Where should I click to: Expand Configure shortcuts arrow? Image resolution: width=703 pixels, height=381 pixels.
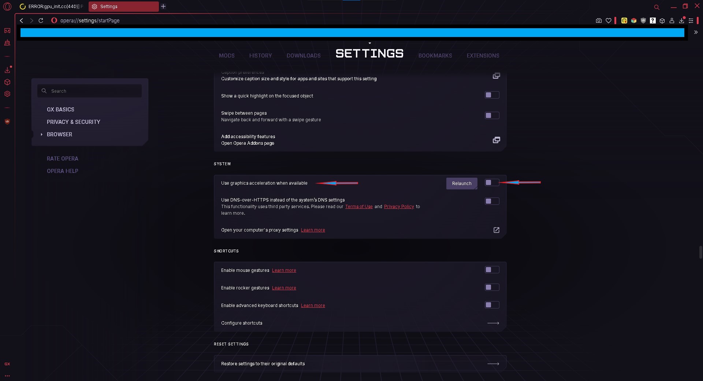[493, 323]
